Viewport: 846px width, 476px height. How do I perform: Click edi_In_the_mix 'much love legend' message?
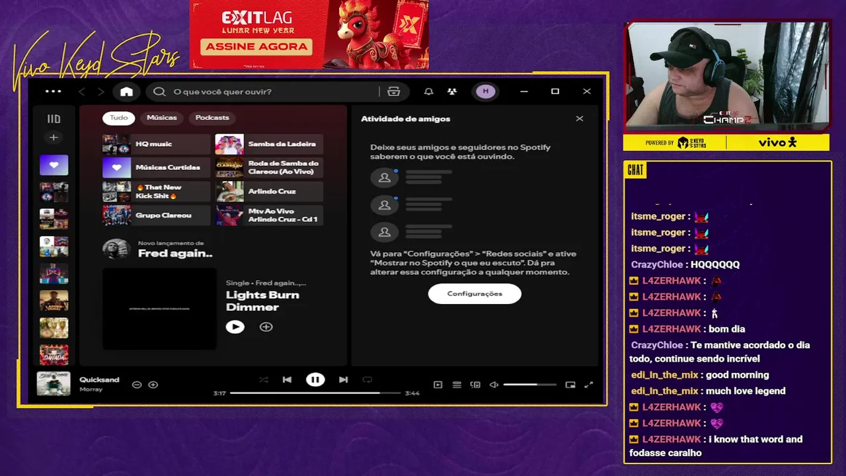point(708,391)
